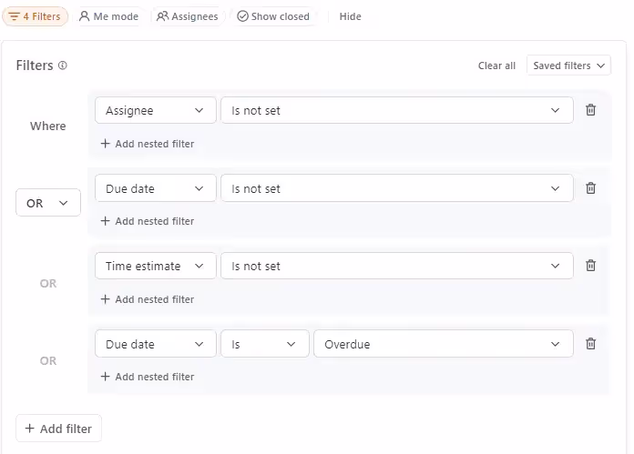Delete the Assignee filter row
This screenshot has width=634, height=454.
[590, 110]
